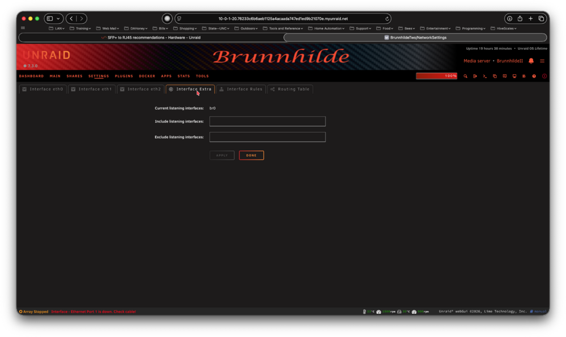The height and width of the screenshot is (337, 566).
Task: Switch to the Interface eth1 tab
Action: tap(92, 89)
